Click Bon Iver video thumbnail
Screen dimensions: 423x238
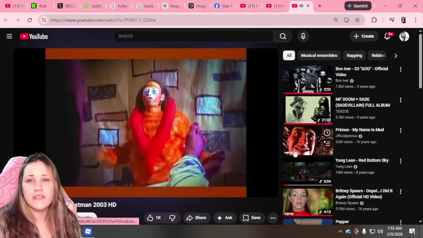(308, 79)
